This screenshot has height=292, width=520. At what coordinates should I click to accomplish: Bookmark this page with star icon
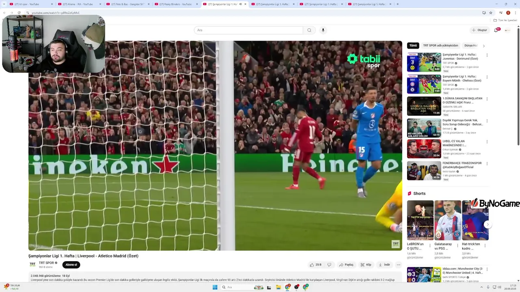(x=491, y=13)
